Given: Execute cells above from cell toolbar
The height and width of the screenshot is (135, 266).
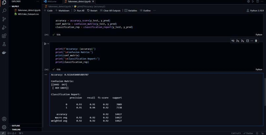Looking at the screenshot, I should click(x=238, y=41).
